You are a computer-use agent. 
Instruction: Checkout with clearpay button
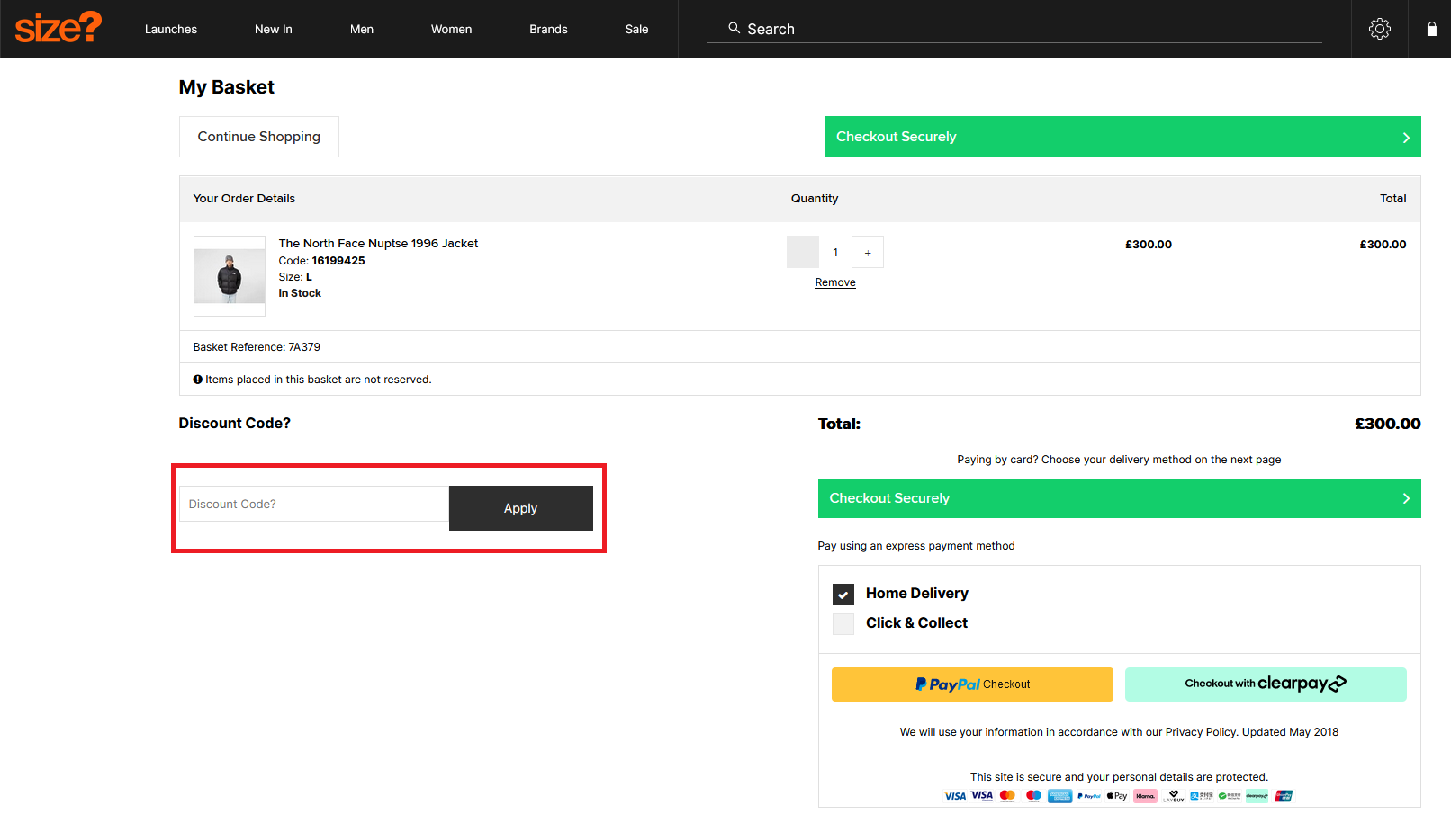point(1266,684)
